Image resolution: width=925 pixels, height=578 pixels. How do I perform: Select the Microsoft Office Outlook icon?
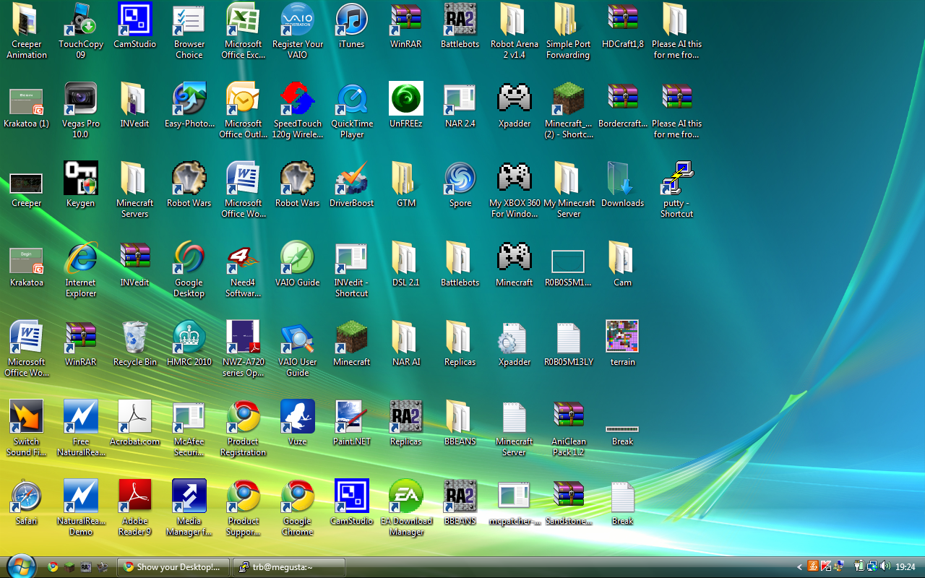coord(244,99)
